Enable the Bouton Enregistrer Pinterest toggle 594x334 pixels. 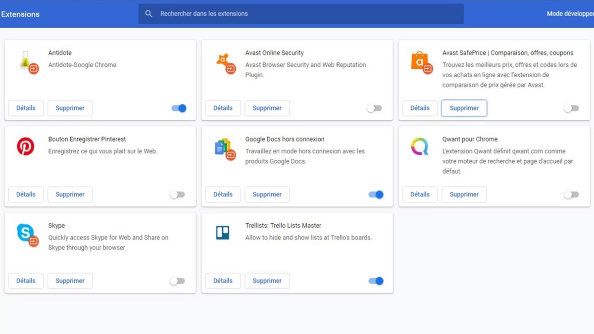(177, 195)
